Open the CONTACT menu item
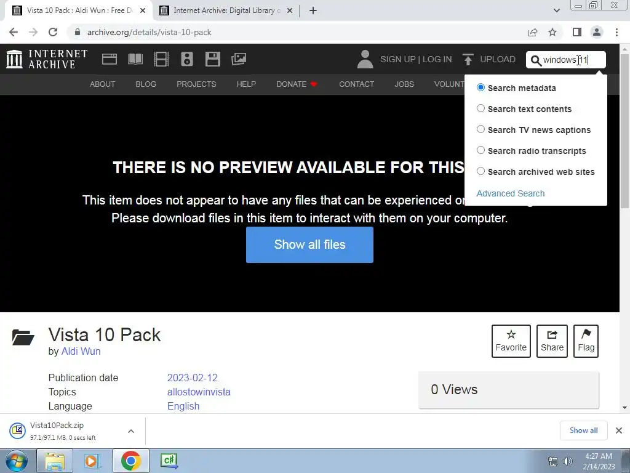The height and width of the screenshot is (473, 630). 356,84
